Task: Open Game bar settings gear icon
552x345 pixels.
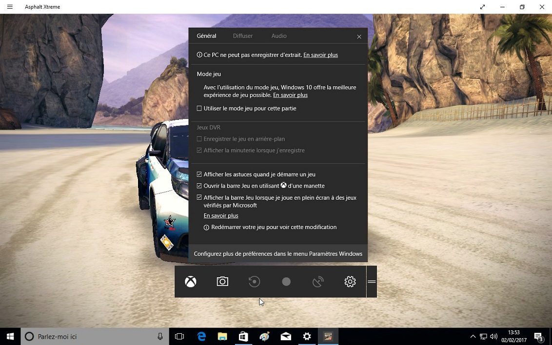Action: click(x=350, y=282)
